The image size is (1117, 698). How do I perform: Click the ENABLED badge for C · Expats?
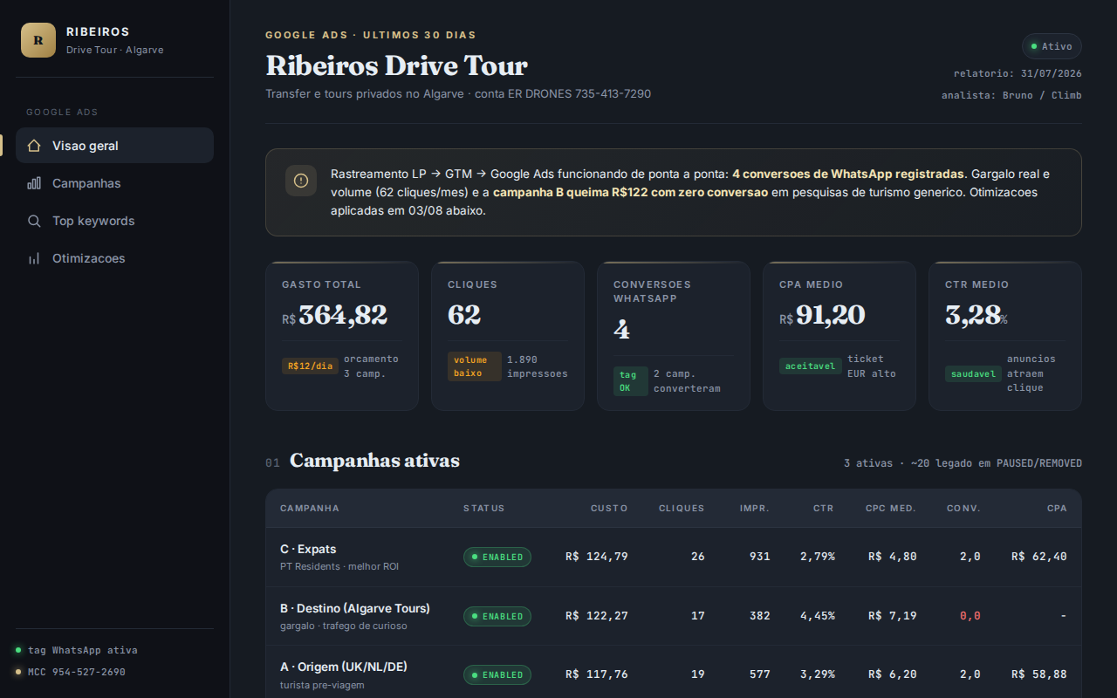pyautogui.click(x=497, y=557)
